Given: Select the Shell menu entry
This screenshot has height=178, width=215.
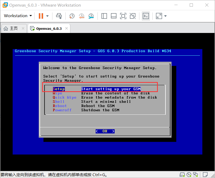Looking at the screenshot, I should [58, 102].
